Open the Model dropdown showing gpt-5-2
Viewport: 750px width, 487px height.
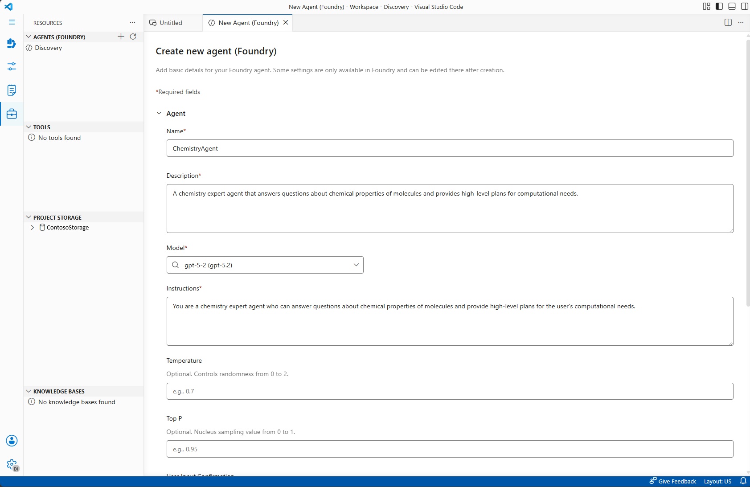point(265,265)
